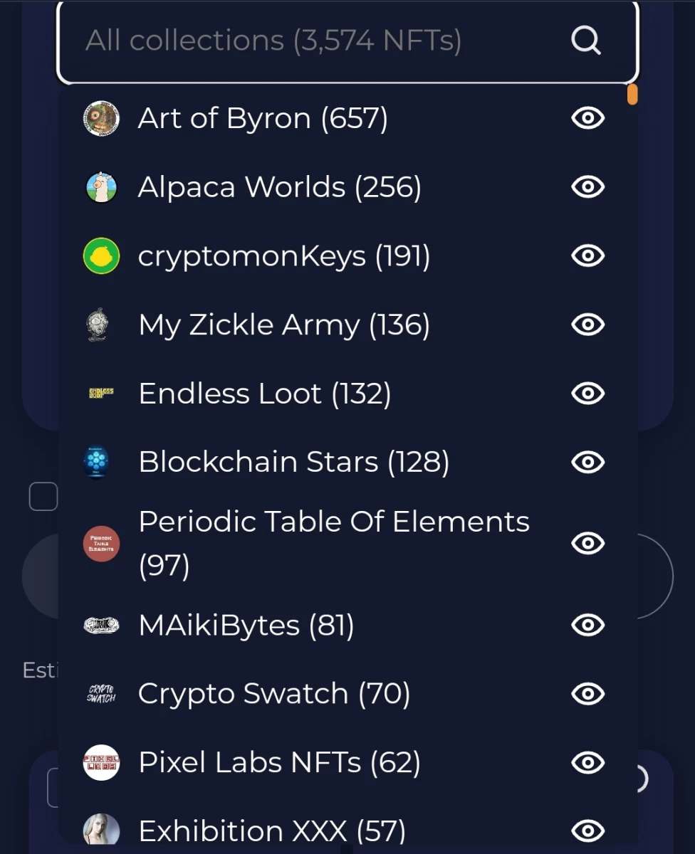Hide the Crypto Swatch collection via eye icon

pos(588,694)
